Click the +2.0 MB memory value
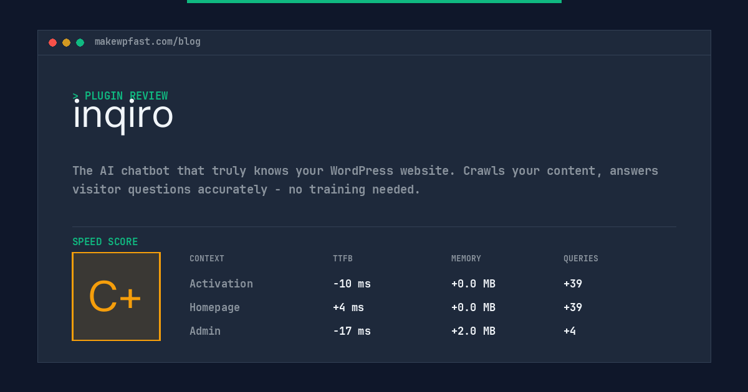This screenshot has height=392, width=748. (473, 331)
